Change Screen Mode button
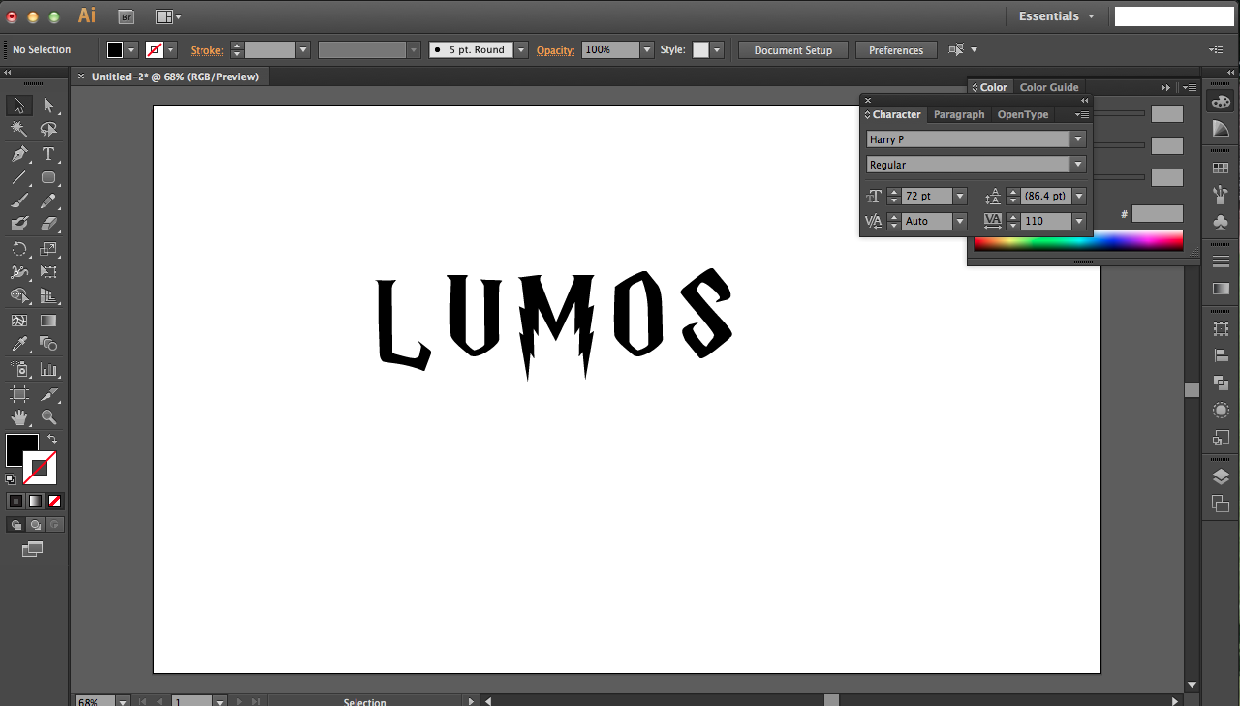 (x=32, y=549)
